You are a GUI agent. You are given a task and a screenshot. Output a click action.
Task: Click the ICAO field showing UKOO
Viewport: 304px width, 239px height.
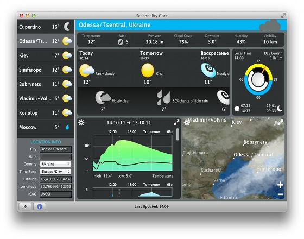55,194
